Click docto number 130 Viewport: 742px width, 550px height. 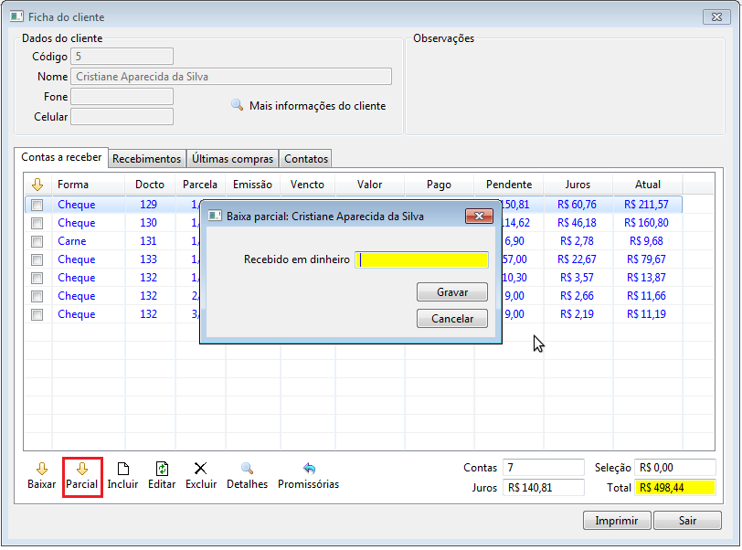click(x=149, y=223)
